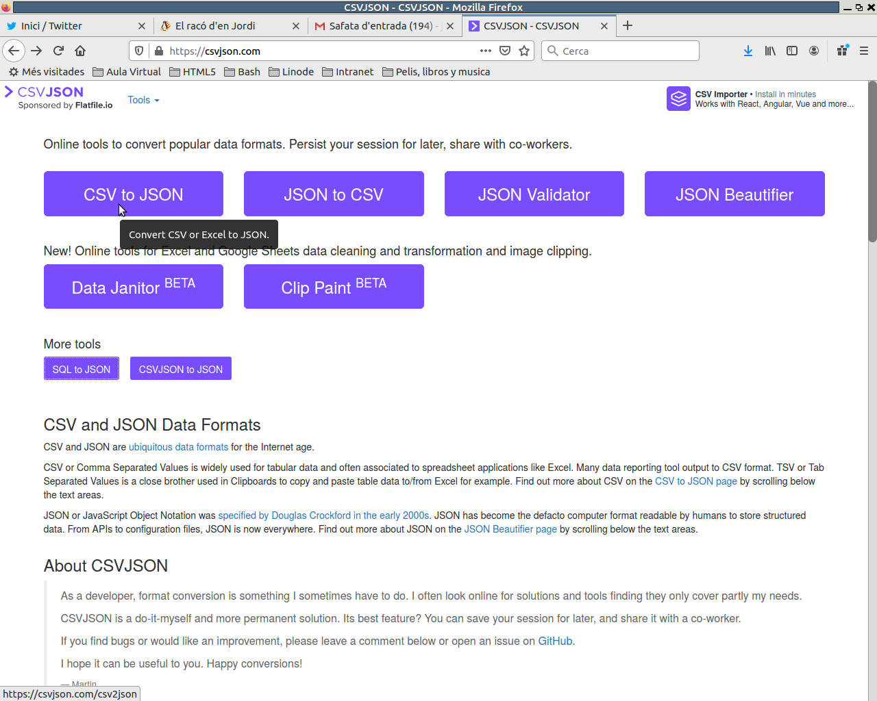Open the Firefox hamburger menu
This screenshot has width=877, height=701.
pyautogui.click(x=864, y=51)
